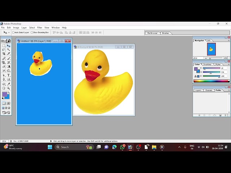Click Navigator zoom in button
Screen dimensions: 231x173
(x=225, y=58)
